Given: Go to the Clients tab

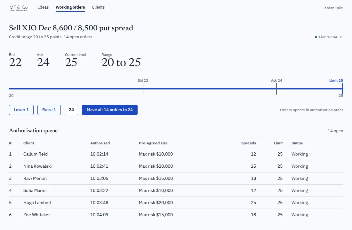Looking at the screenshot, I should pos(98,7).
